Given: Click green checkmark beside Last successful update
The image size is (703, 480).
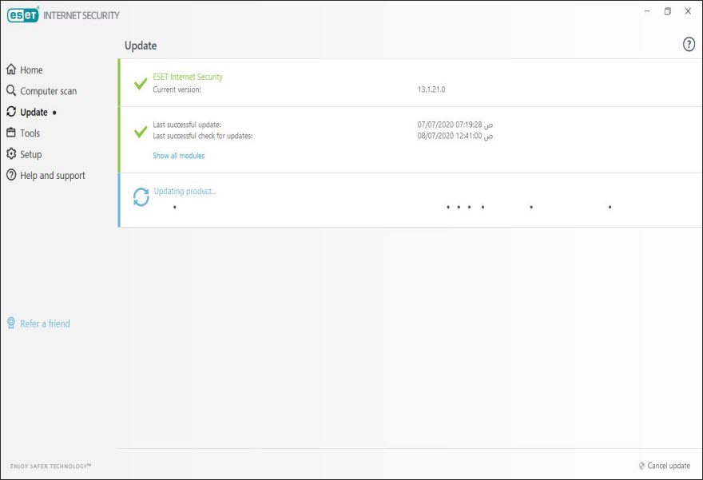Looking at the screenshot, I should (x=141, y=131).
